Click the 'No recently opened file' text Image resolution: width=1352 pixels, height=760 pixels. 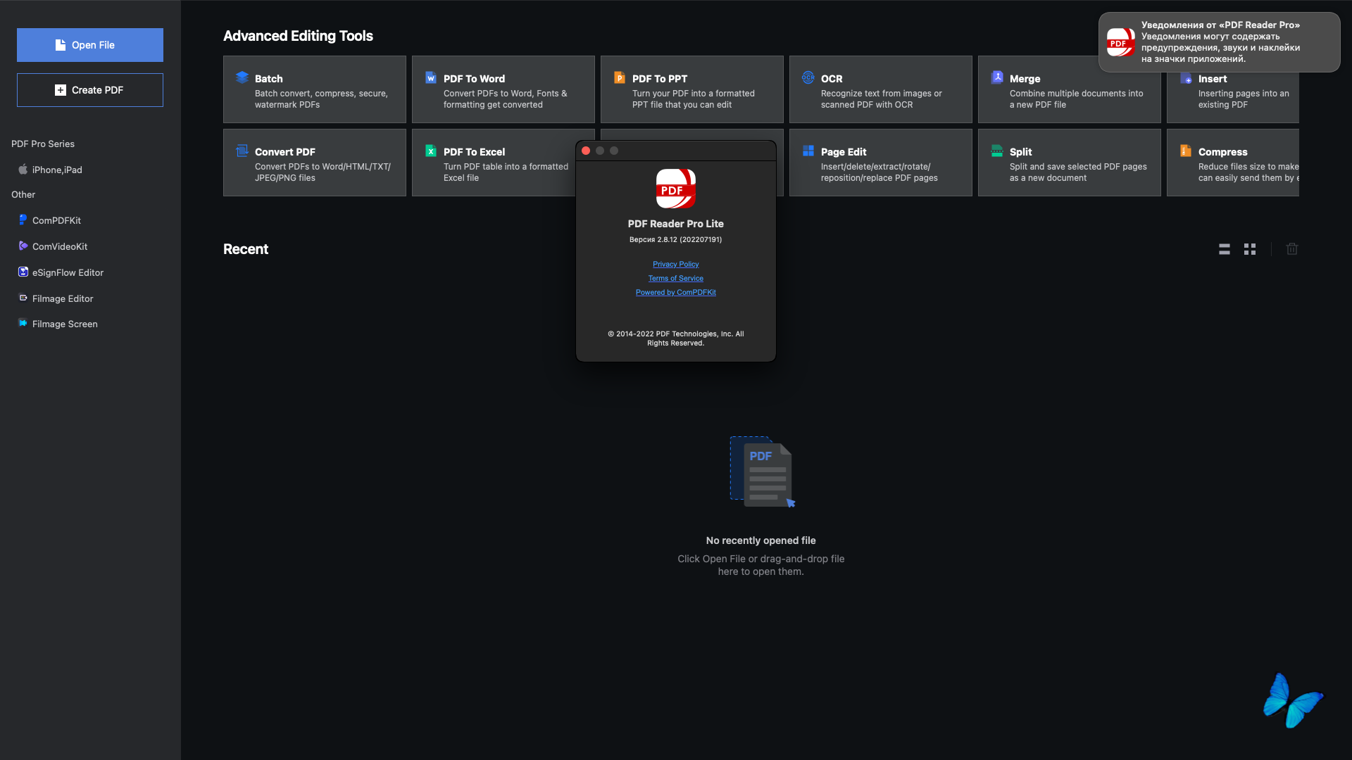coord(760,540)
